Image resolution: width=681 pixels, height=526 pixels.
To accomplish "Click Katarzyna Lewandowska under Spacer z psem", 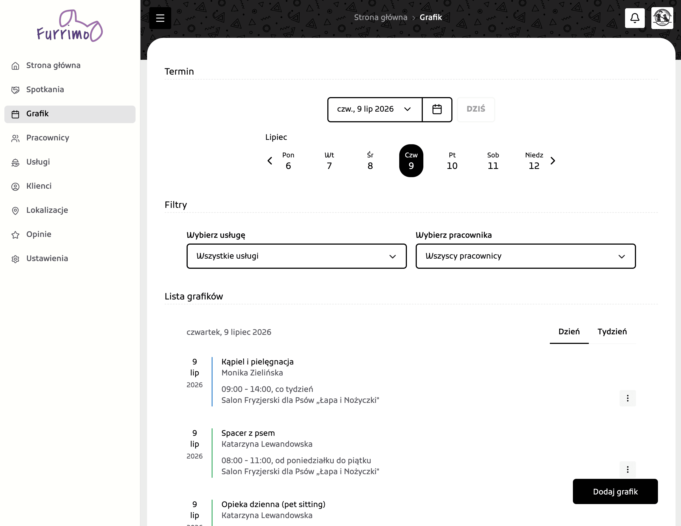I will pos(267,444).
